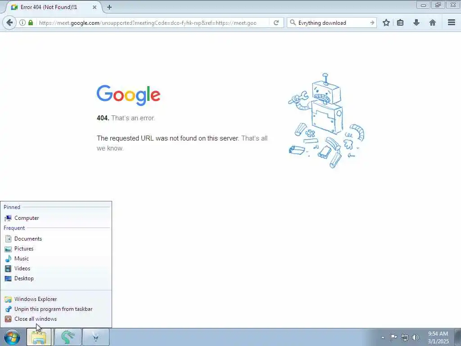Viewport: 461px width, 346px height.
Task: Click the search magnifier icon
Action: click(x=293, y=23)
